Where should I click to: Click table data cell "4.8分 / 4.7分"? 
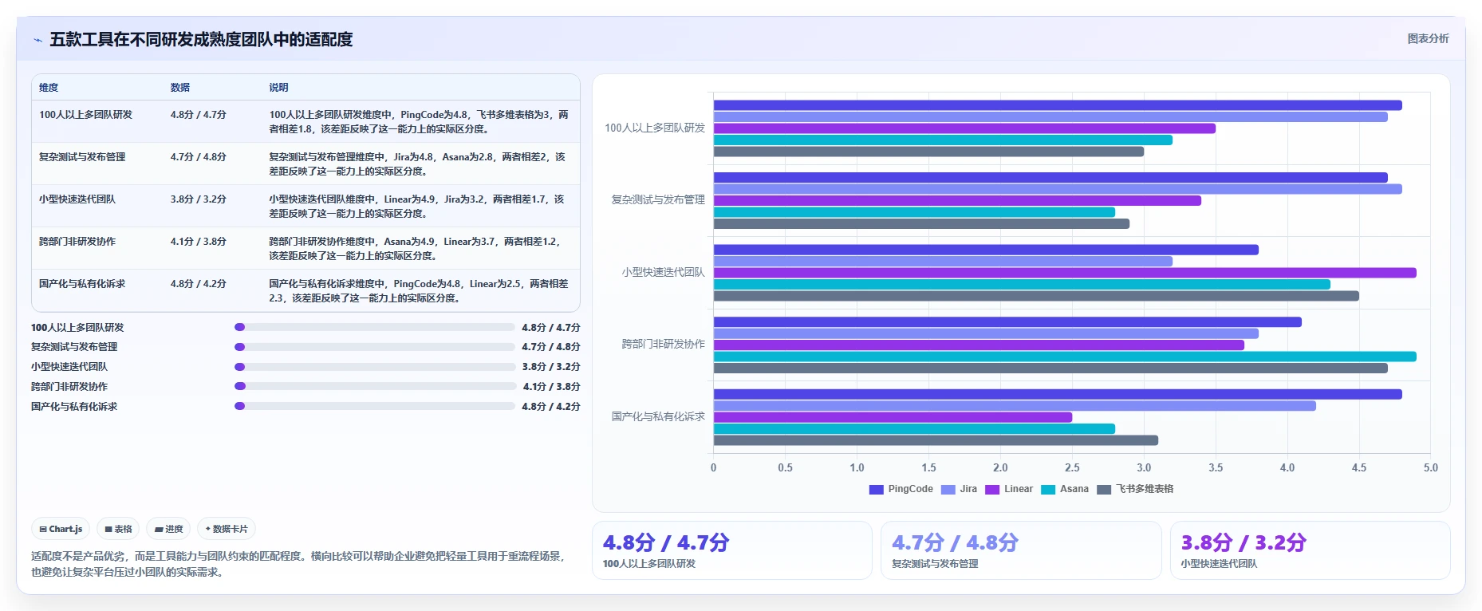(198, 115)
